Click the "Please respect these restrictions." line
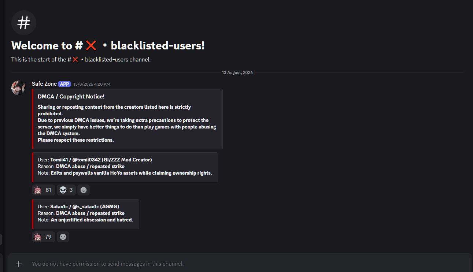This screenshot has width=473, height=272. click(76, 140)
